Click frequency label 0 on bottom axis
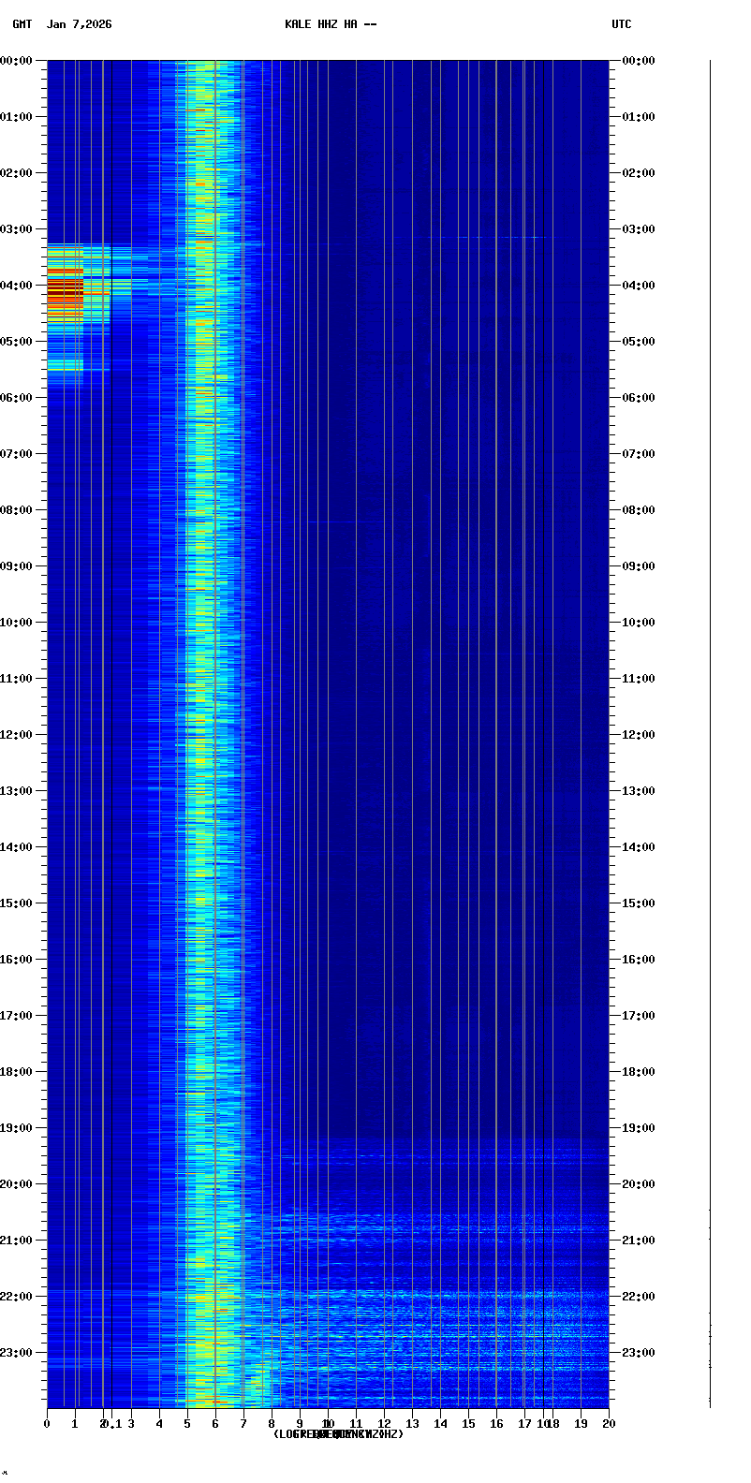This screenshot has height=1483, width=751. (47, 1424)
